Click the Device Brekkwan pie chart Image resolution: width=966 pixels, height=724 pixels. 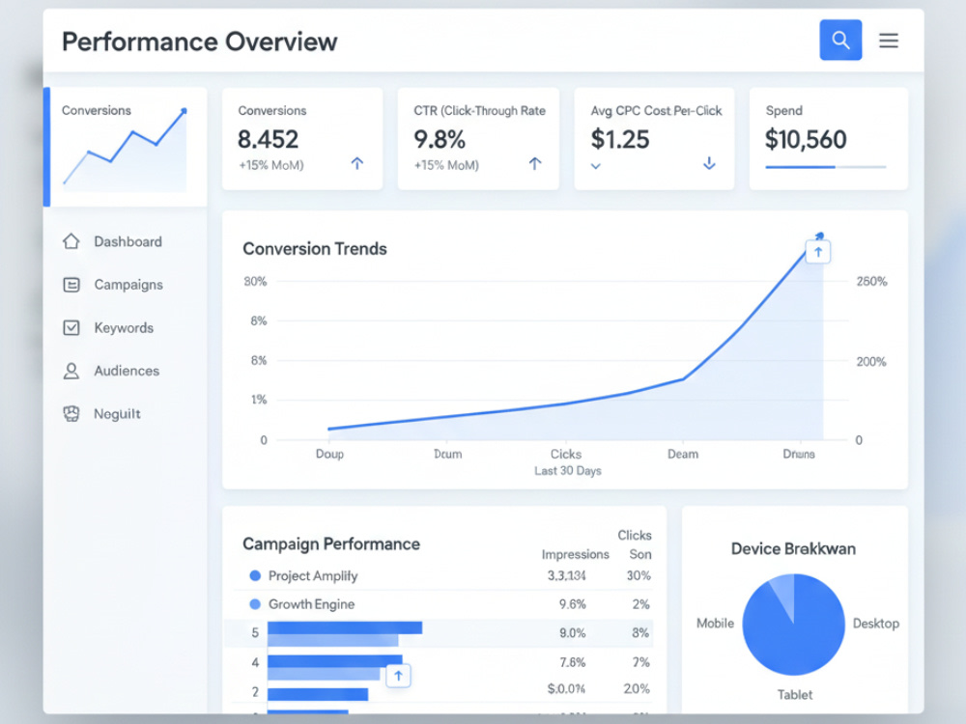[793, 625]
